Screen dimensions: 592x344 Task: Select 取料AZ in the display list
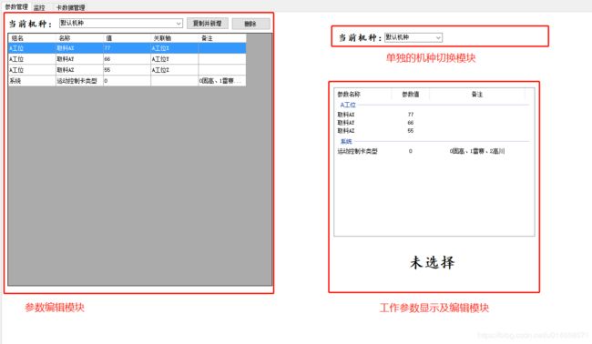[x=346, y=131]
